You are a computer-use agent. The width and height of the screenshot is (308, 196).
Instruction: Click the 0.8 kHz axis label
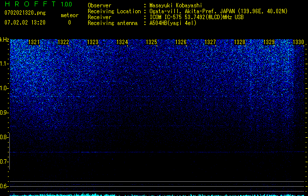tap(4, 137)
